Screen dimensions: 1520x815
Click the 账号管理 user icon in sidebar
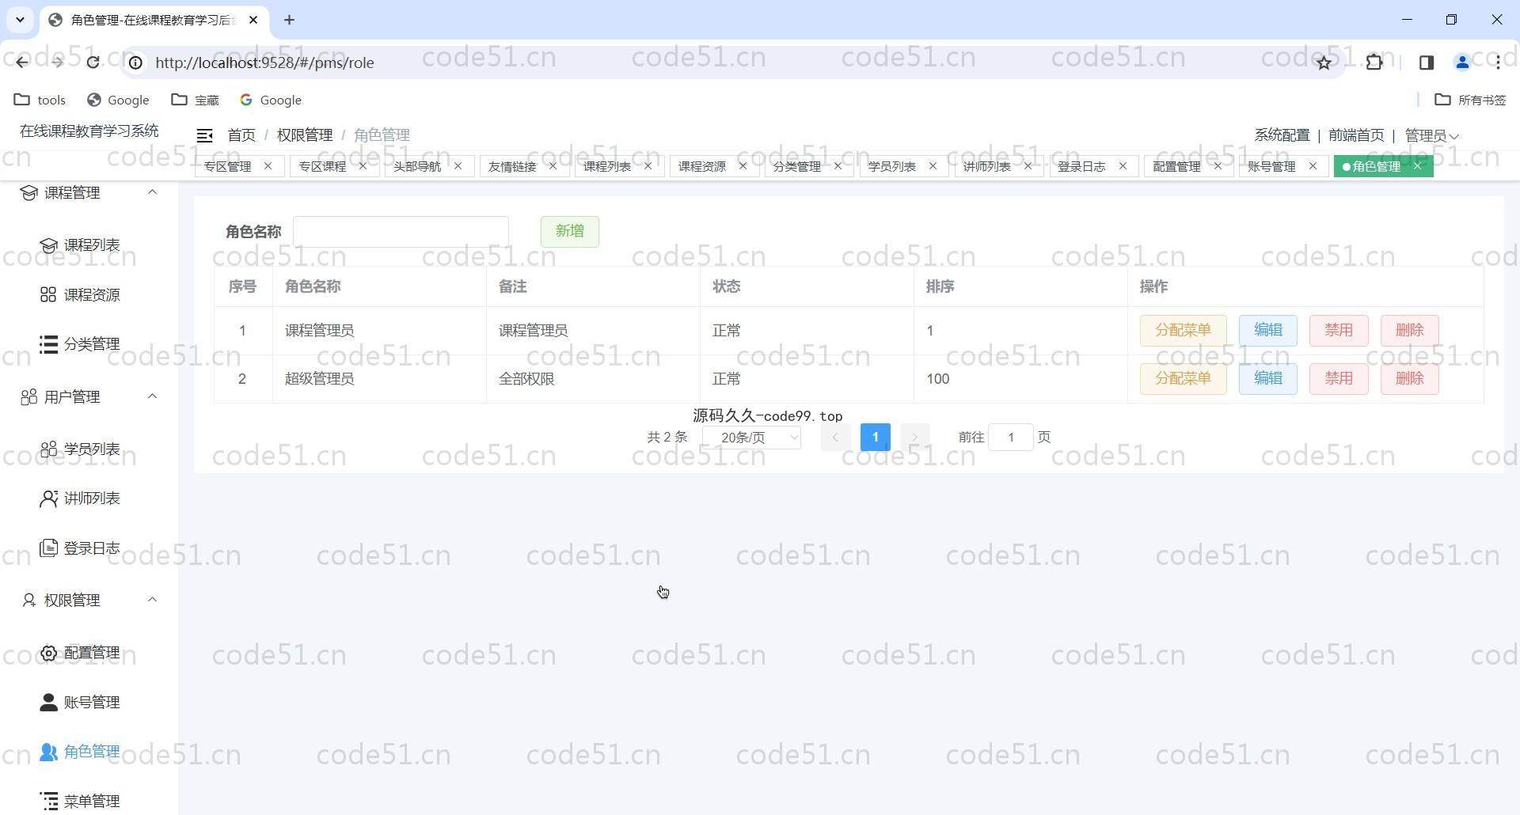click(x=48, y=703)
